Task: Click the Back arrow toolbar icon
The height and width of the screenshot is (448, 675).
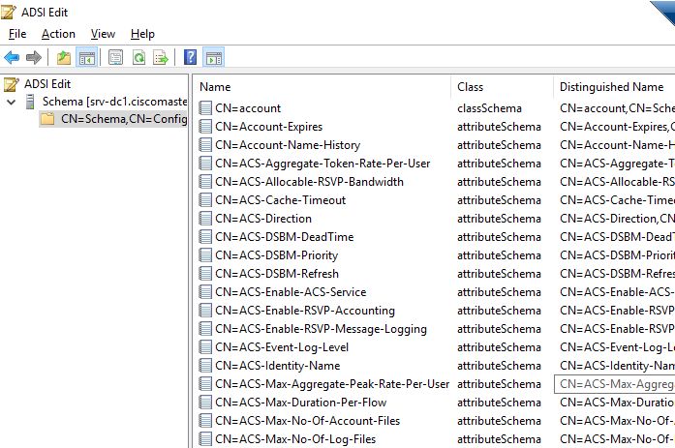Action: [x=12, y=57]
